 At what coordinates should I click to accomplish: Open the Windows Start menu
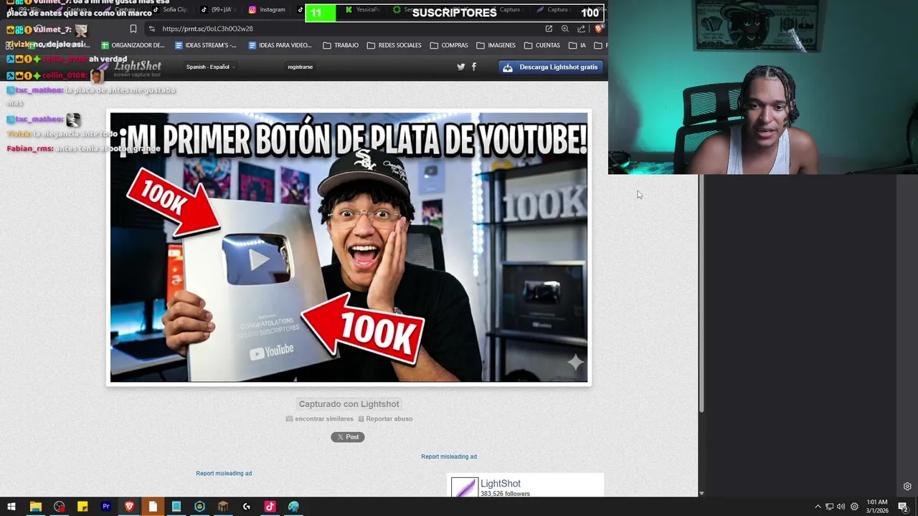pyautogui.click(x=11, y=507)
